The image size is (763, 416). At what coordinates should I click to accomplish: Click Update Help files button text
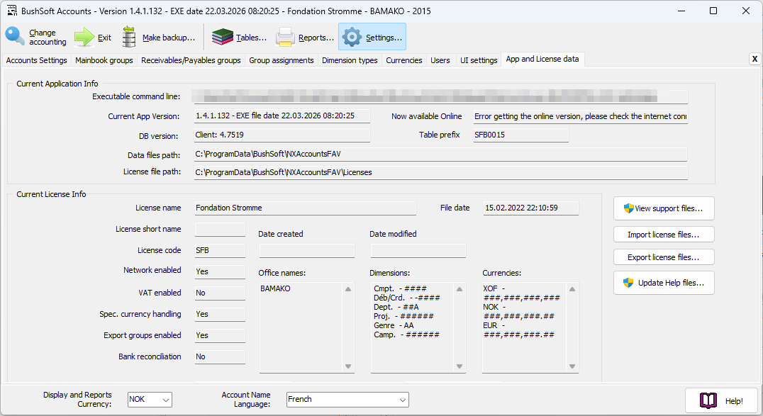tap(671, 283)
